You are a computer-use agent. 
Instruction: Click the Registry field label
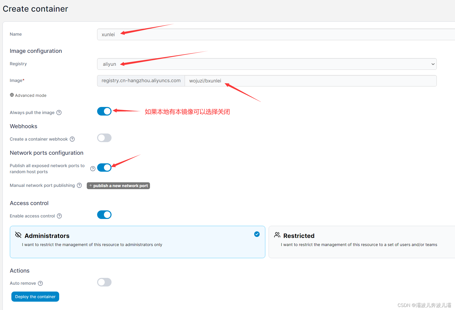[18, 64]
